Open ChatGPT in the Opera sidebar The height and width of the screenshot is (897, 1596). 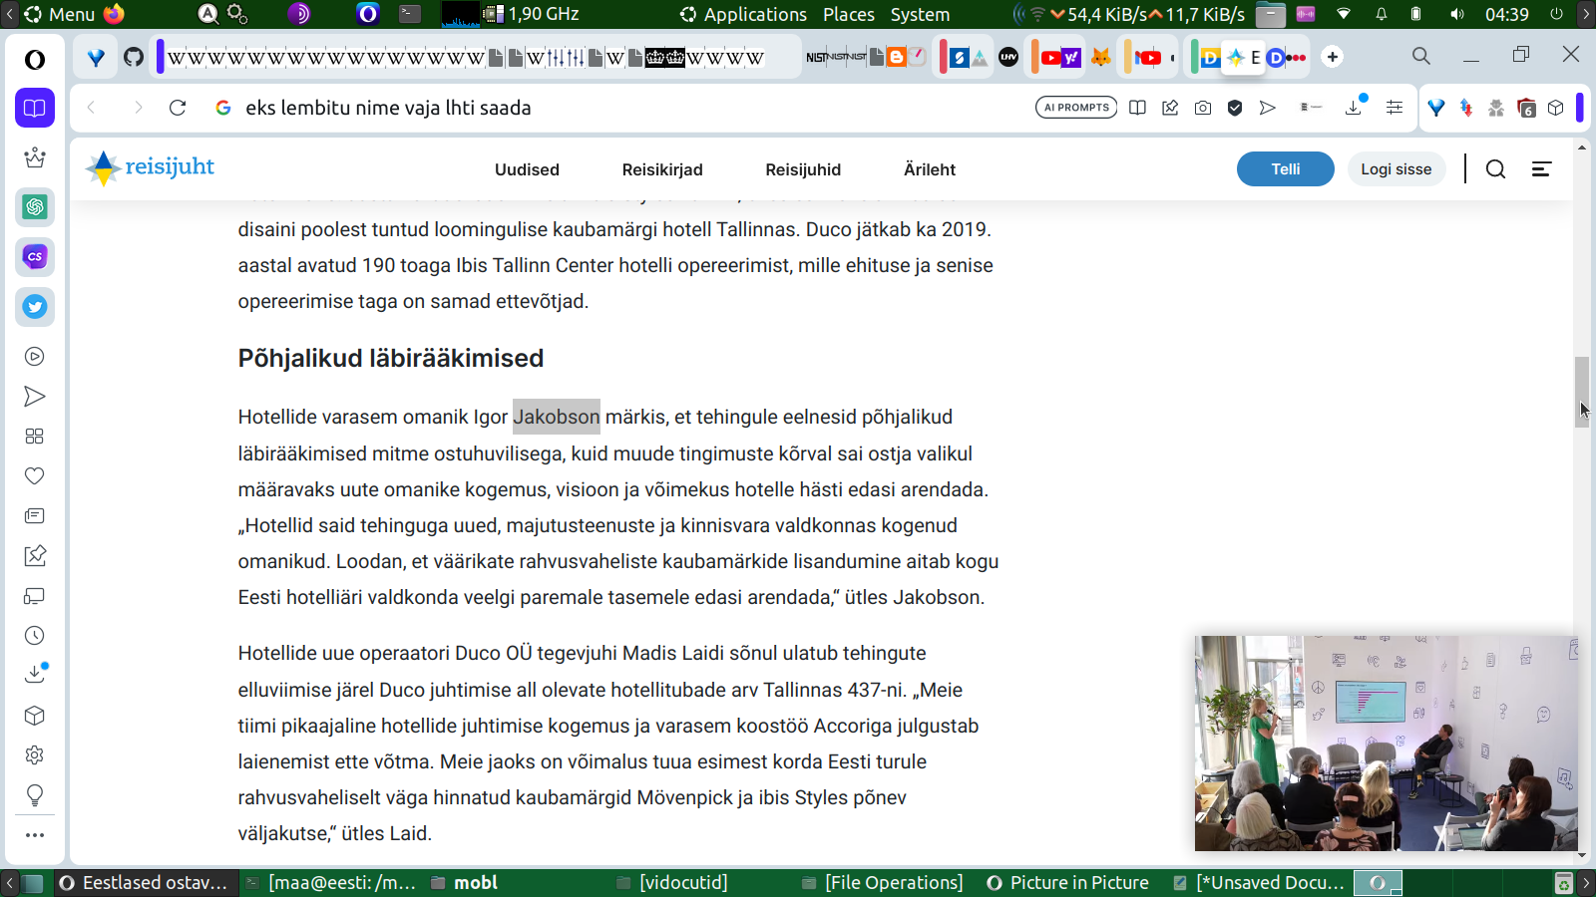pos(35,207)
